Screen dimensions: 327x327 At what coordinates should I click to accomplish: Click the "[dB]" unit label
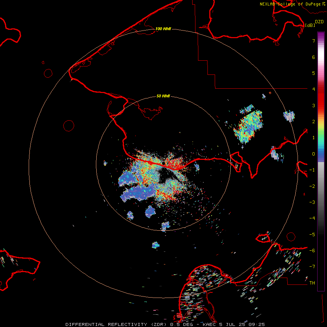(x=310, y=25)
